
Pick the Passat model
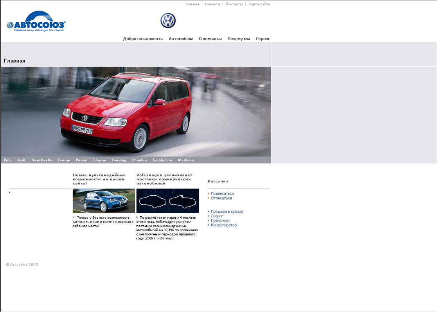82,160
